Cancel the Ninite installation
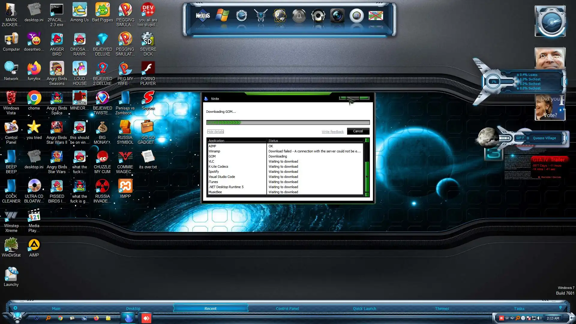Image resolution: width=576 pixels, height=324 pixels. [x=358, y=131]
